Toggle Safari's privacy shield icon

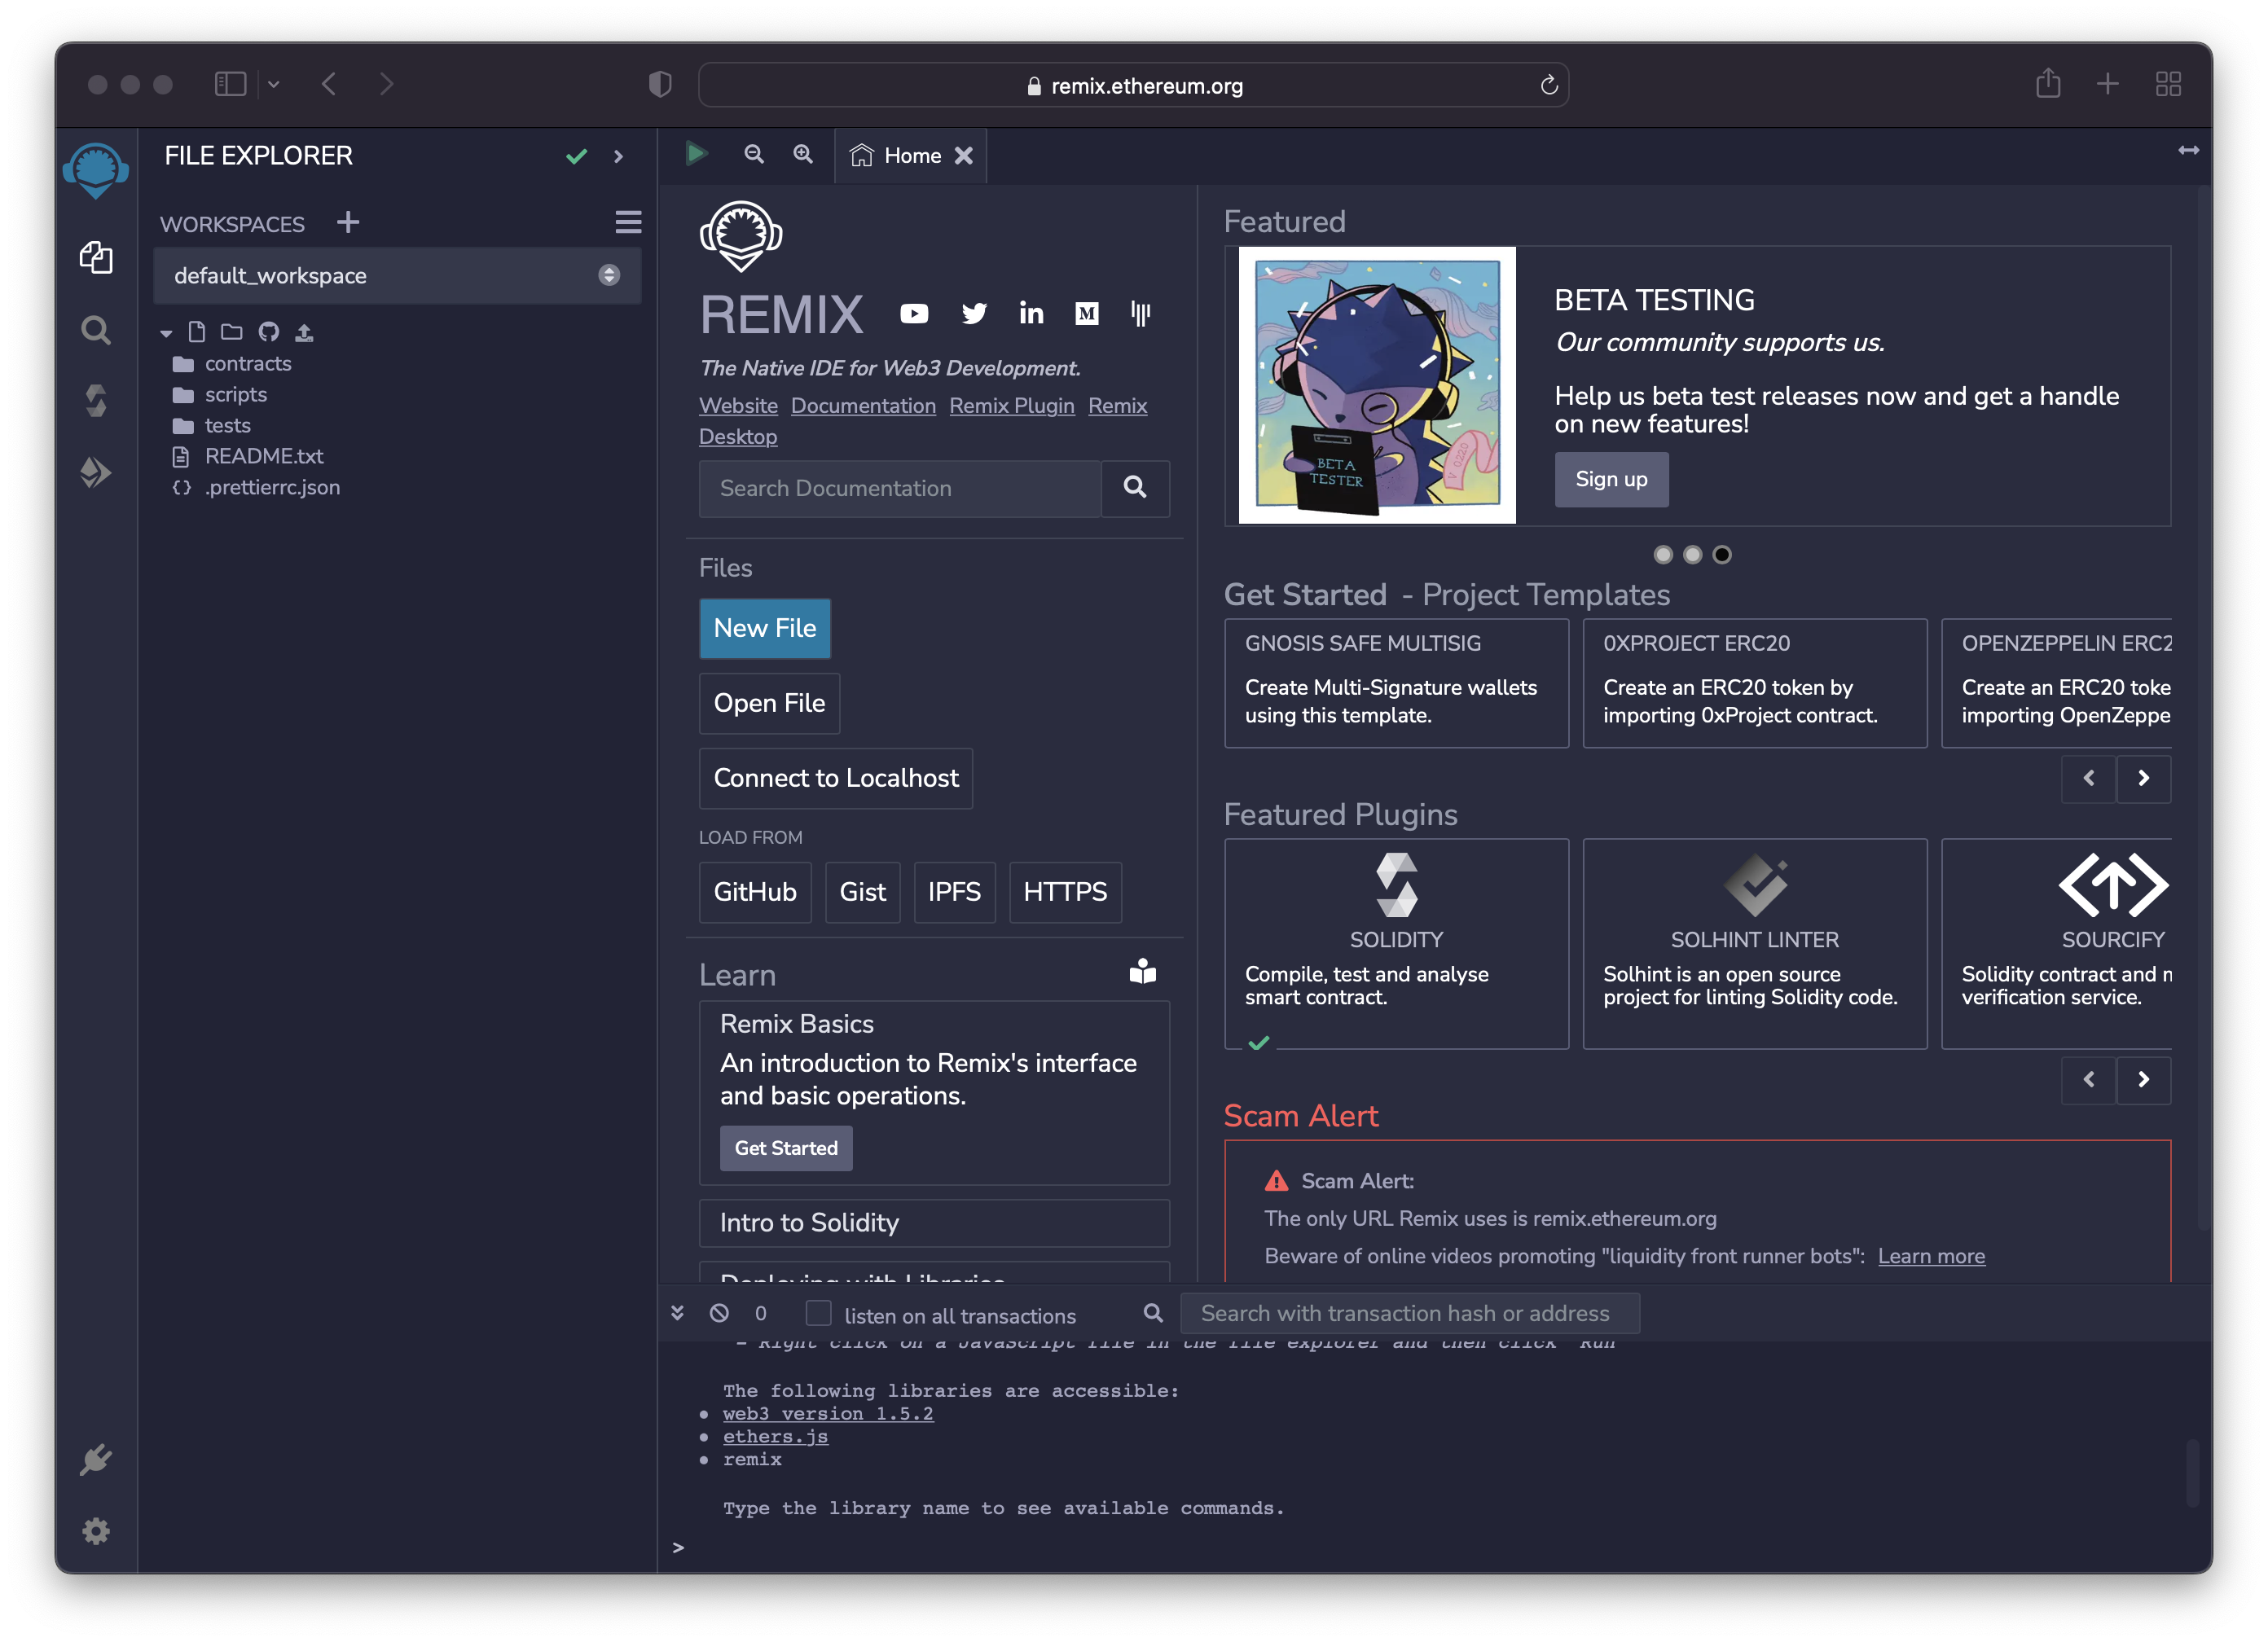coord(659,84)
